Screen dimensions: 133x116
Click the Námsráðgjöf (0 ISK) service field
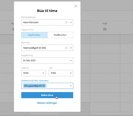pyautogui.click(x=47, y=48)
